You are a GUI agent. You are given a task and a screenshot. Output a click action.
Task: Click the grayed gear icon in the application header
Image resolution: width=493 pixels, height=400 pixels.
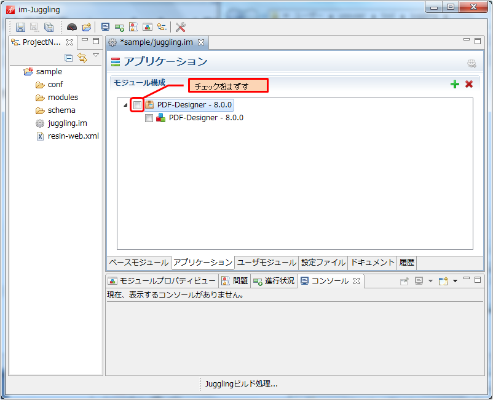coord(471,64)
